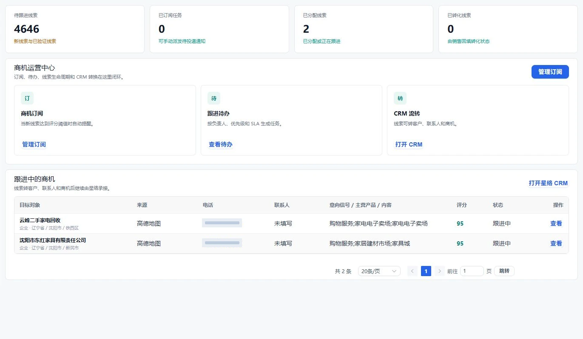Click the 跳转 jump button
The image size is (583, 339).
[x=504, y=271]
